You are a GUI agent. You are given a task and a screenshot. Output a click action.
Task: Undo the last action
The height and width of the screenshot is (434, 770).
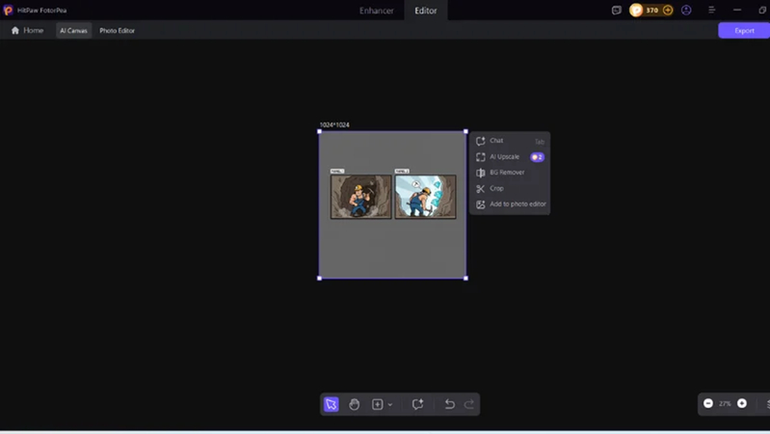(x=449, y=404)
